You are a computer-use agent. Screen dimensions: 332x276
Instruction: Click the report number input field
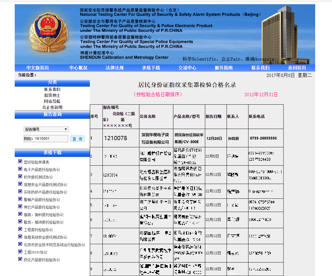pos(46,139)
